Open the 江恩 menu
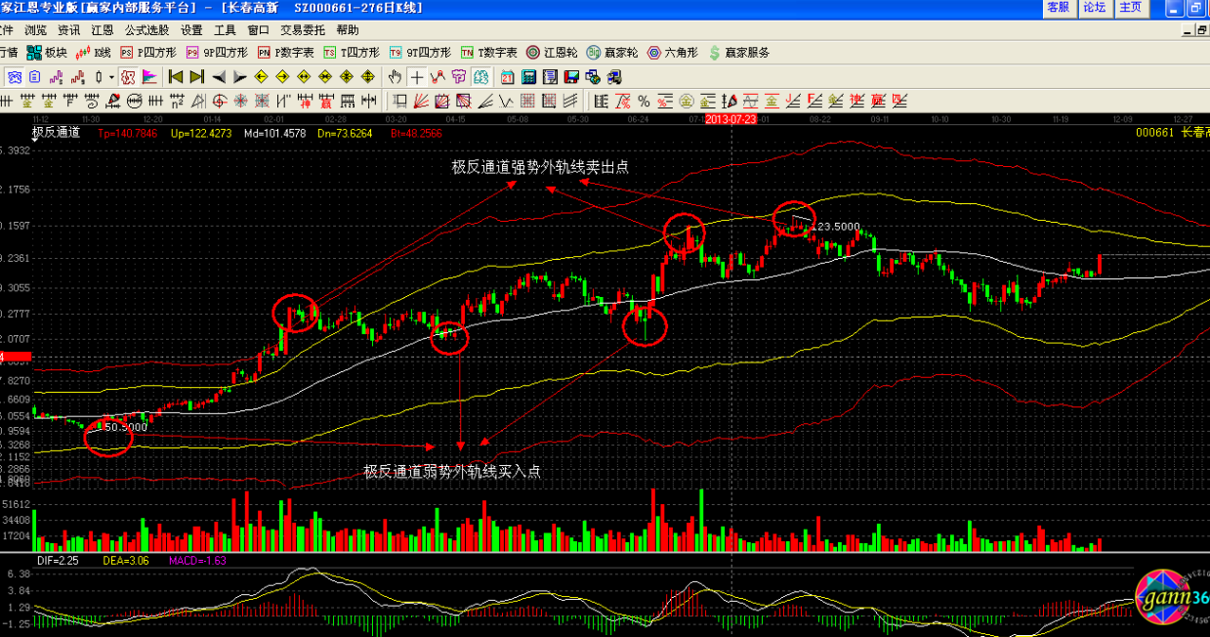 point(103,30)
